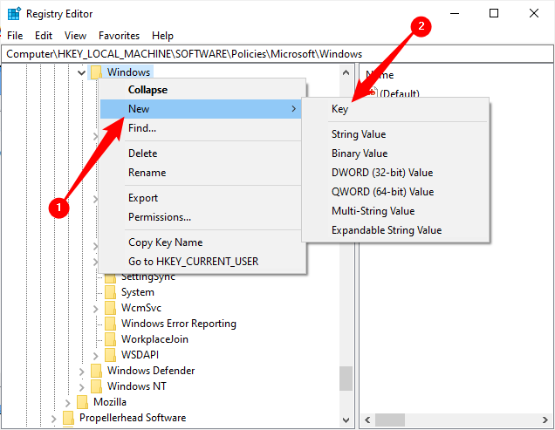This screenshot has height=430, width=555.
Task: Expand the Windows Defender key
Action: pos(81,371)
